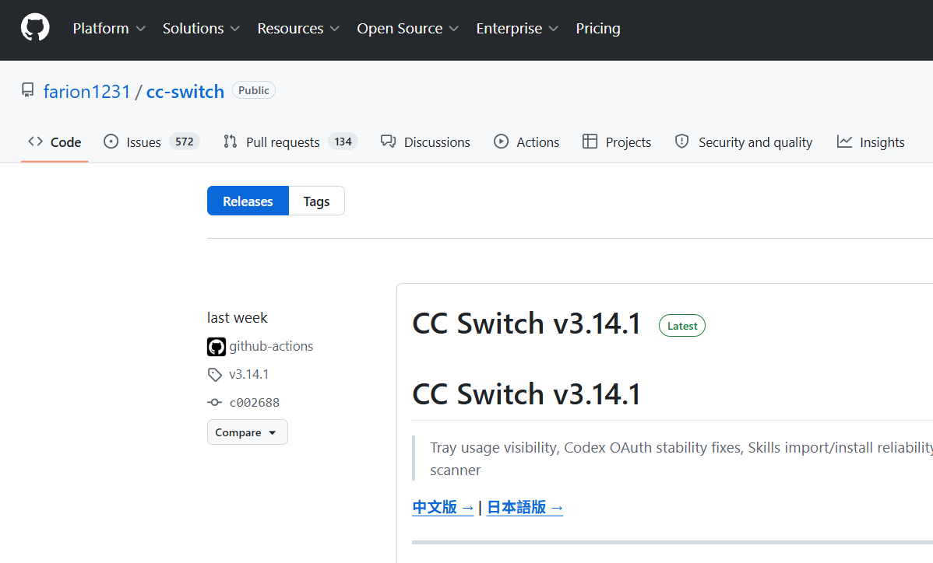Expand the Solutions menu

201,29
